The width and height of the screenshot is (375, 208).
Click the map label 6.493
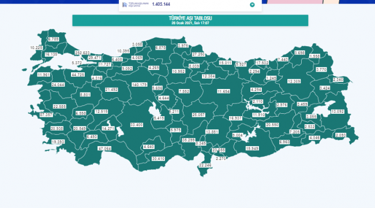pos(92,137)
